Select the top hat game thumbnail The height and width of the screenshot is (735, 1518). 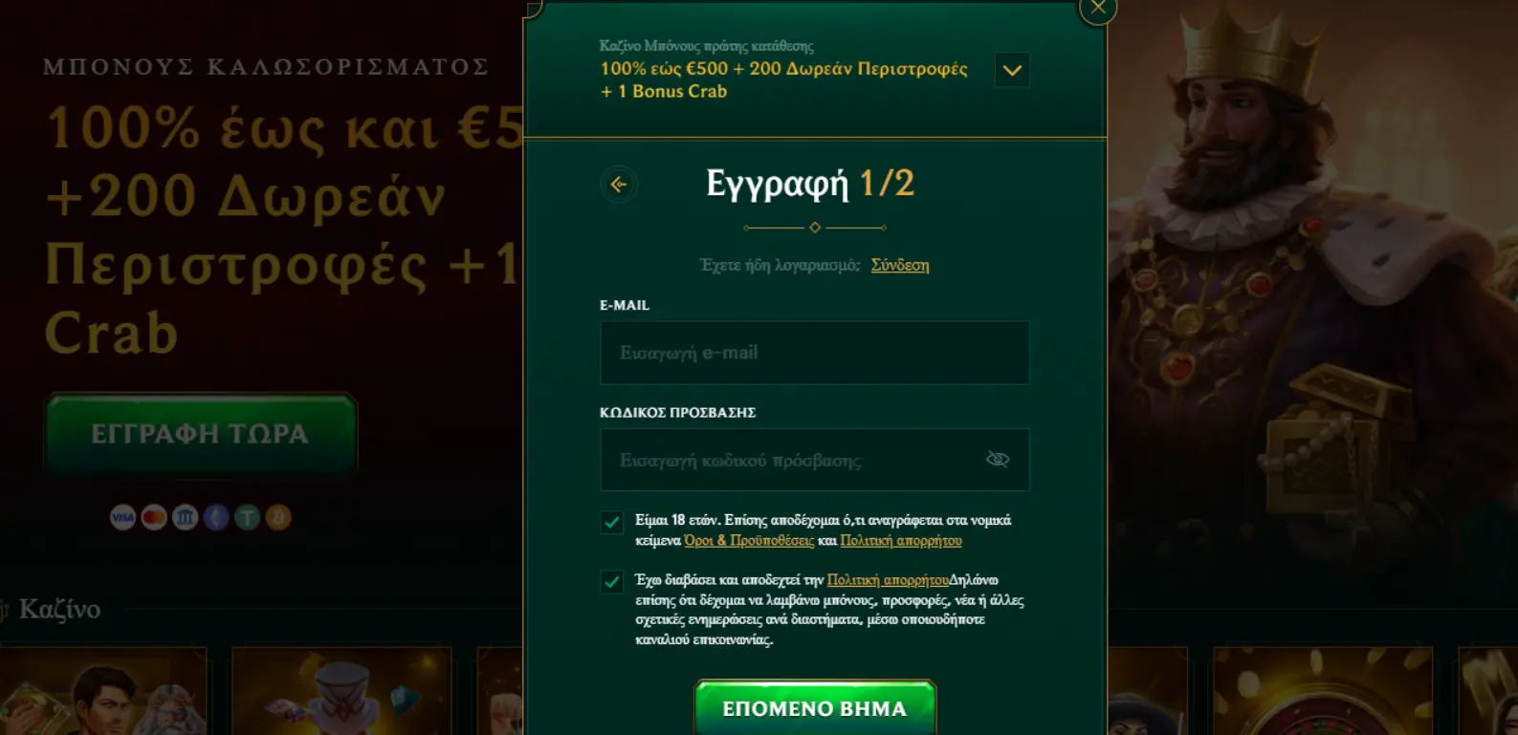[x=341, y=691]
